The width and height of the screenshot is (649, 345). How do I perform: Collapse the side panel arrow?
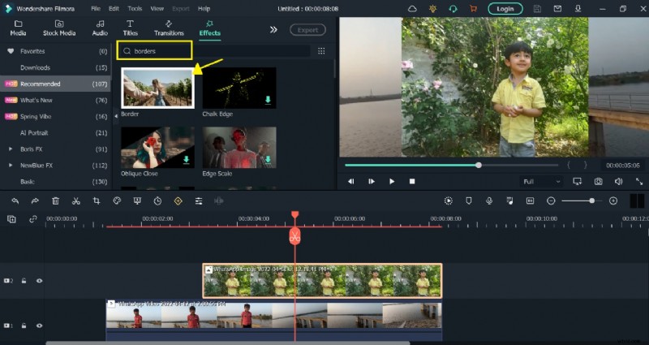coord(116,116)
